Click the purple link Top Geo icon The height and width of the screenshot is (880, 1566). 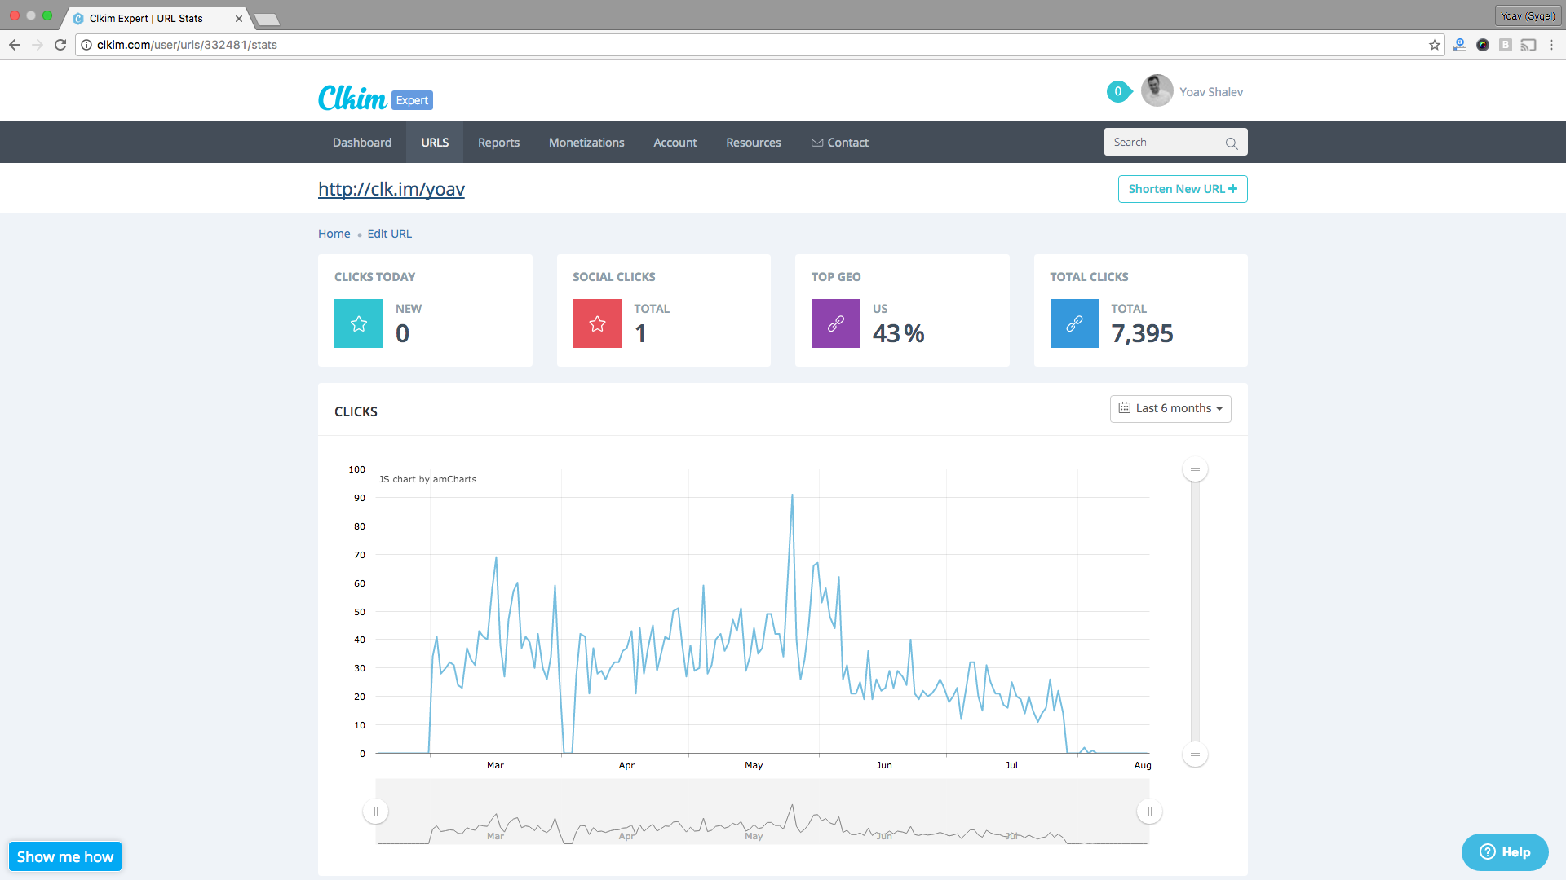point(835,323)
